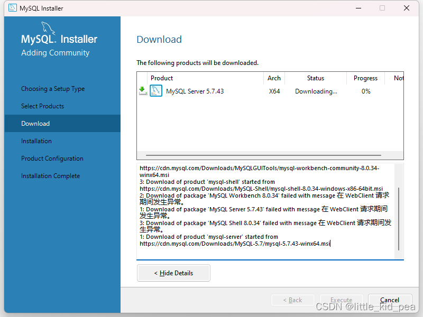Close the MySQL Installer window

(x=407, y=8)
